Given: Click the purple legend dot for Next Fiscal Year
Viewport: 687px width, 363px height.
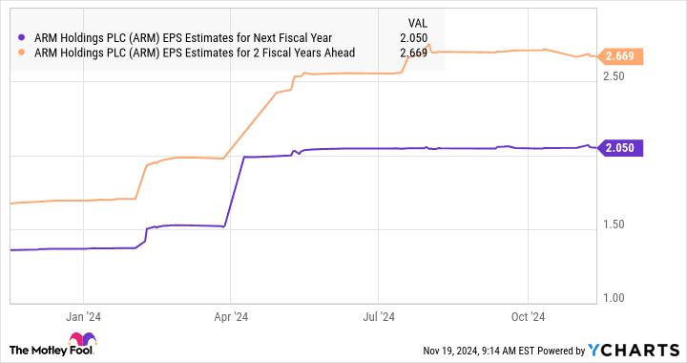Looking at the screenshot, I should (22, 37).
